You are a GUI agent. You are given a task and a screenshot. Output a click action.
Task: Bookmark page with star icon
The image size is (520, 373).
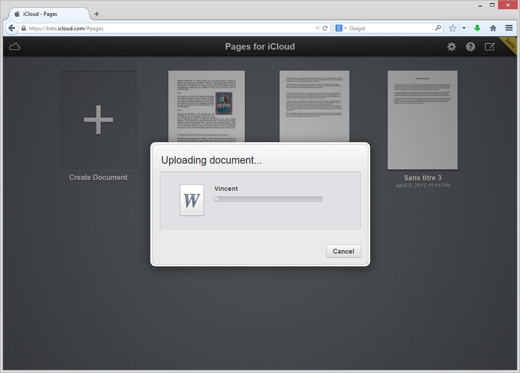(452, 28)
